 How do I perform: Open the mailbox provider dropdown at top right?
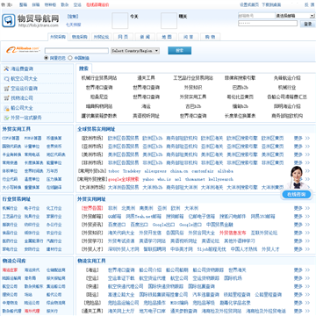click(295, 16)
